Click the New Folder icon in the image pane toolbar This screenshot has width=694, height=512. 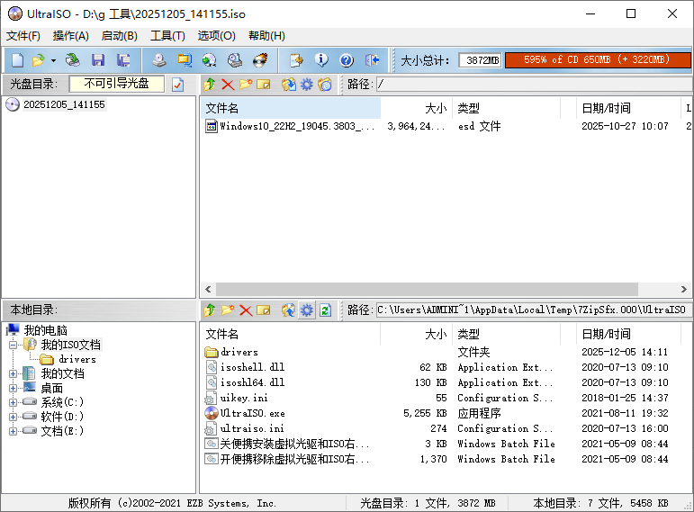tap(246, 84)
